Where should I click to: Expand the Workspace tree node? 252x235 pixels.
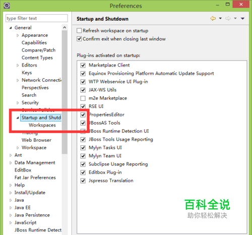(x=18, y=148)
